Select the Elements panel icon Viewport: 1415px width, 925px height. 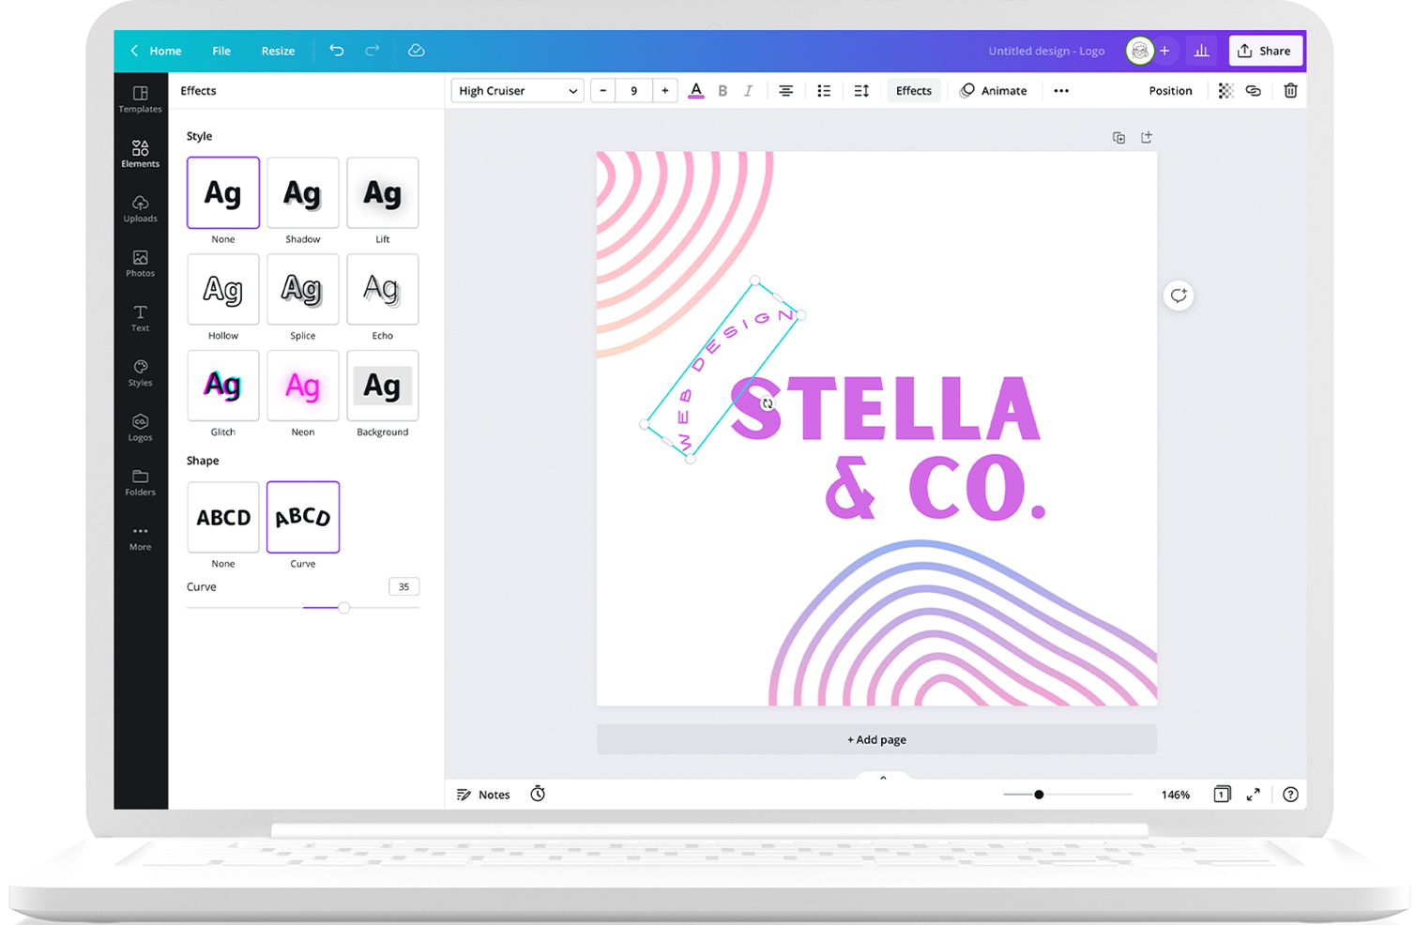tap(140, 153)
